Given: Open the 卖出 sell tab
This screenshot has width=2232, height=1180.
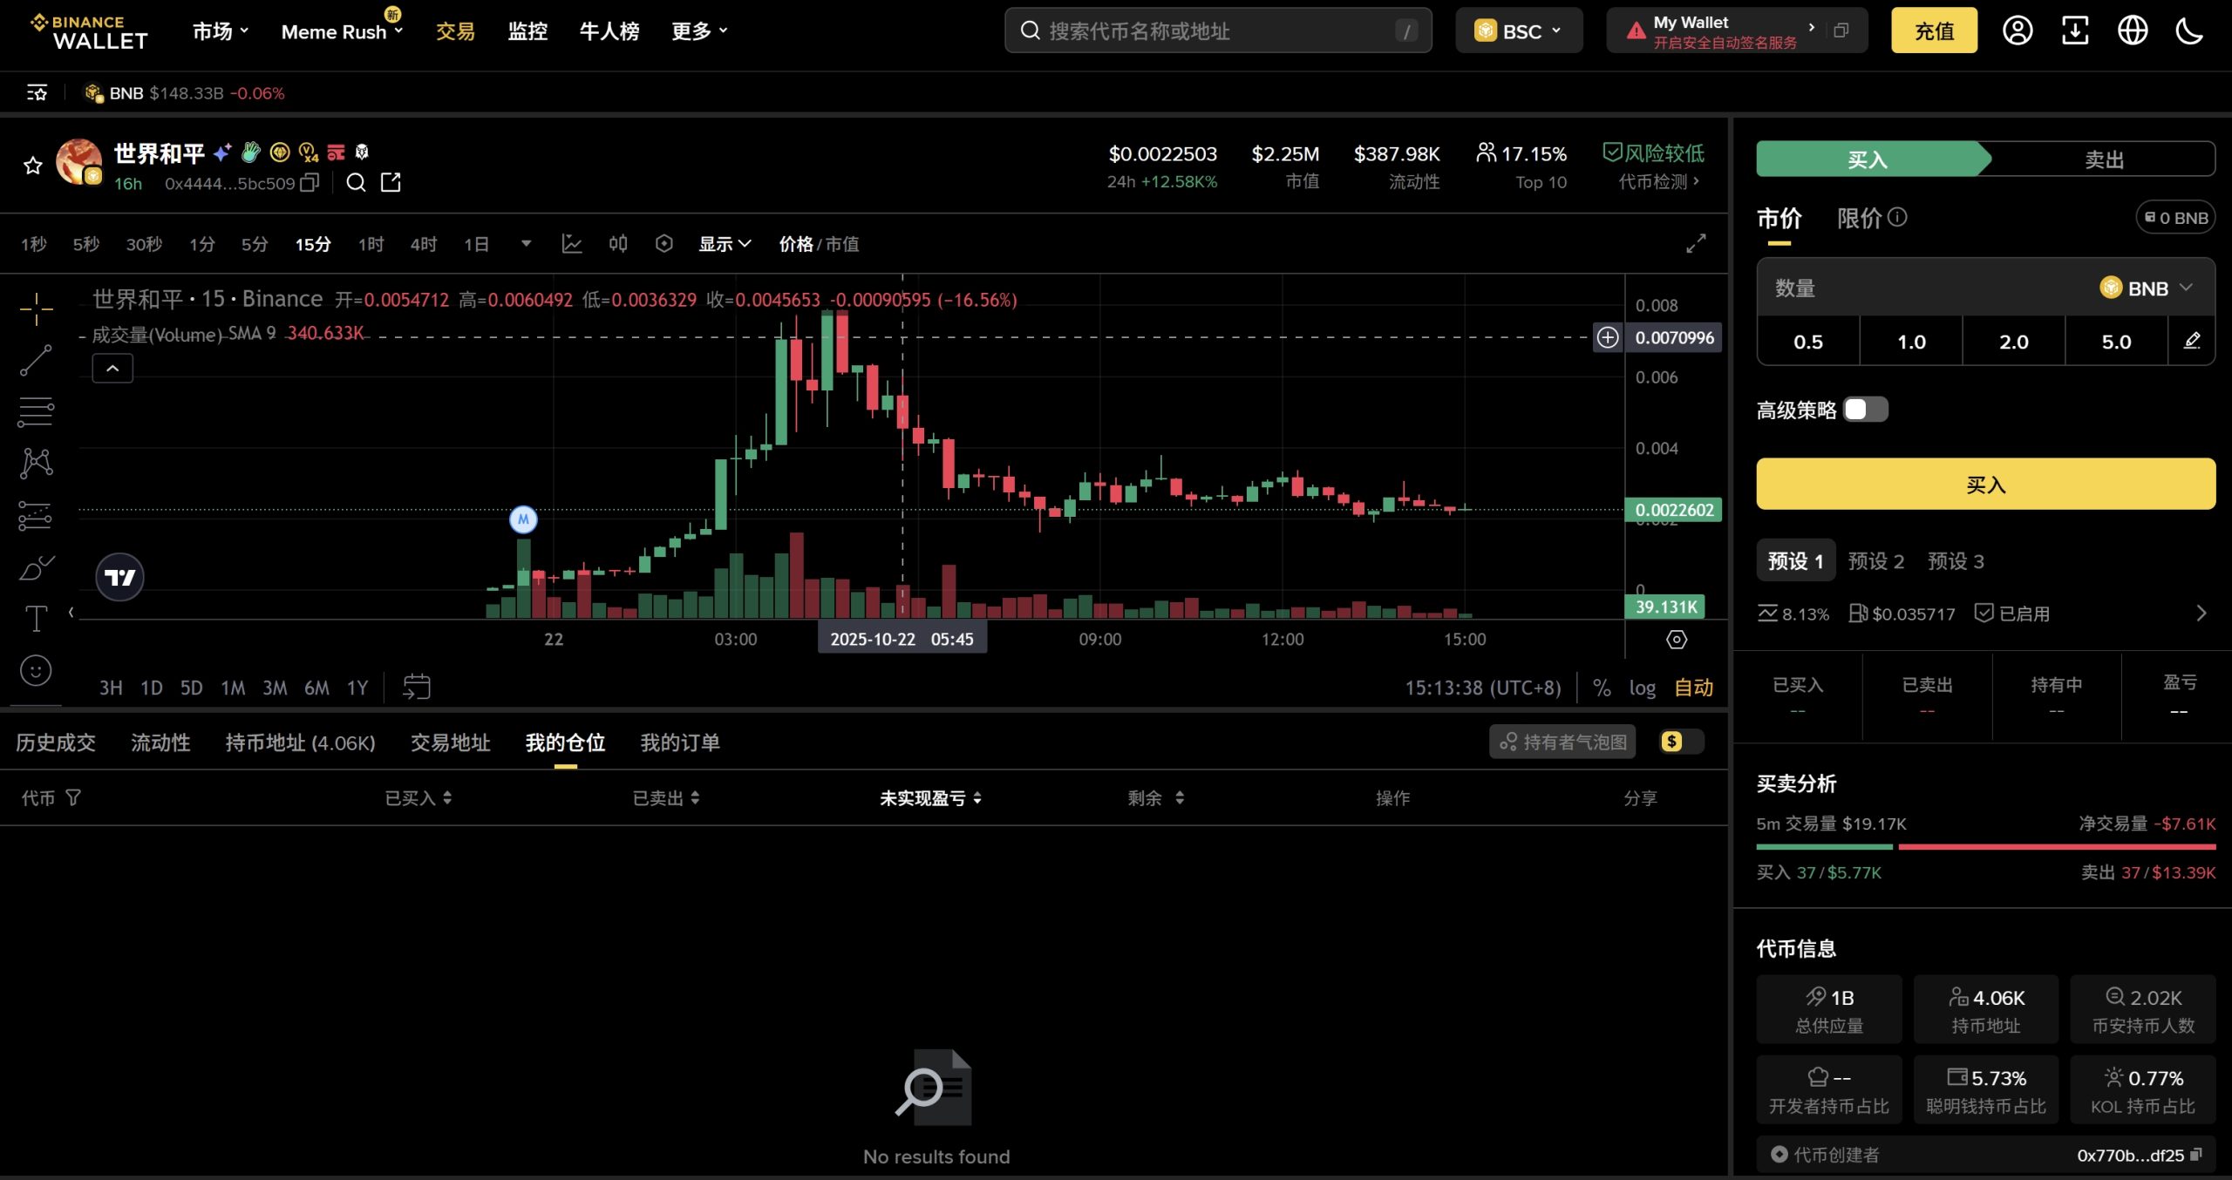Looking at the screenshot, I should [2103, 159].
